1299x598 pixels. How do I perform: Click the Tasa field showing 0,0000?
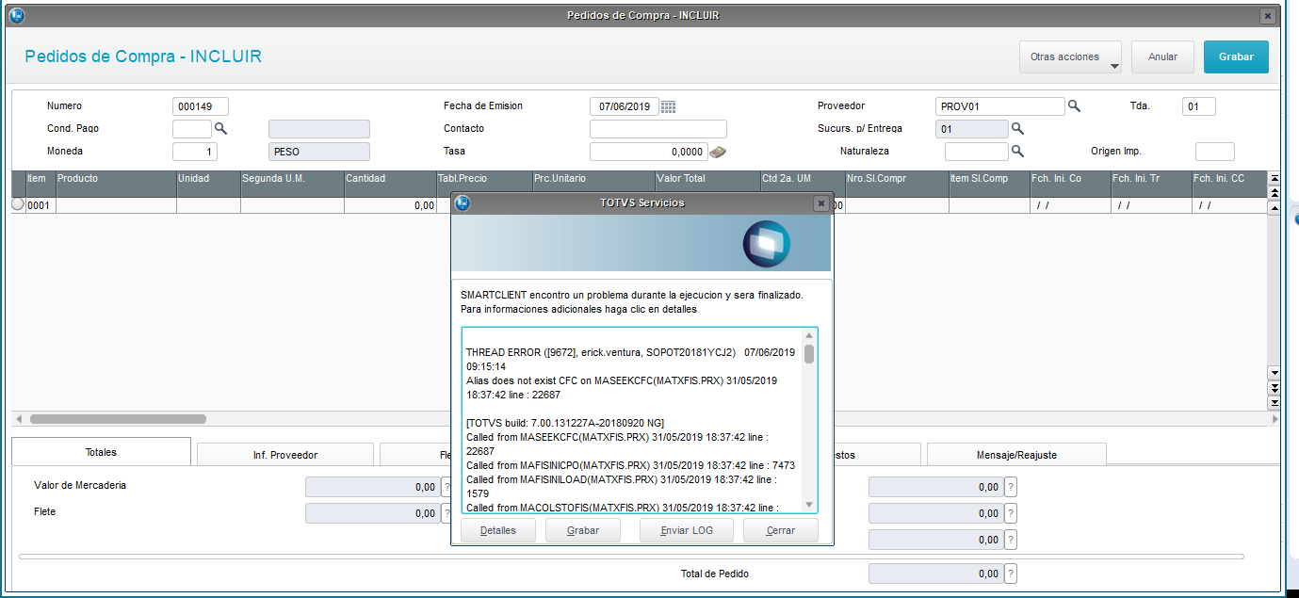(648, 152)
